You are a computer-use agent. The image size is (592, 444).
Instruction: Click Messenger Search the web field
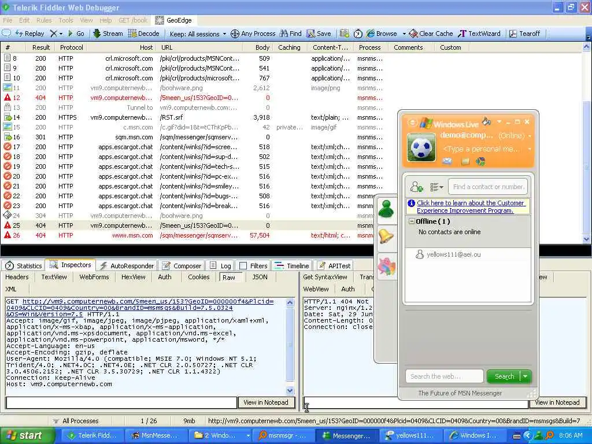coord(445,376)
